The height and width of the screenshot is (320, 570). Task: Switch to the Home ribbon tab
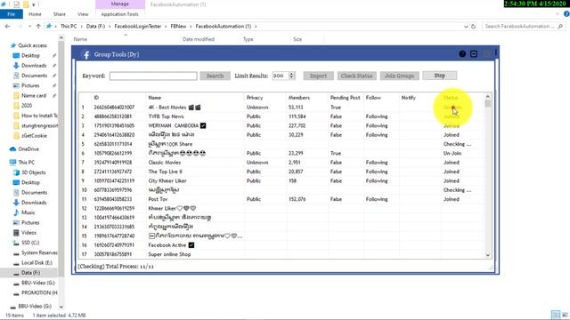point(35,14)
